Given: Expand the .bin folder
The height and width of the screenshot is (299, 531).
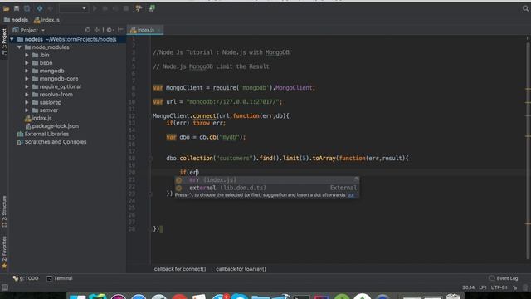Looking at the screenshot, I should 27,55.
